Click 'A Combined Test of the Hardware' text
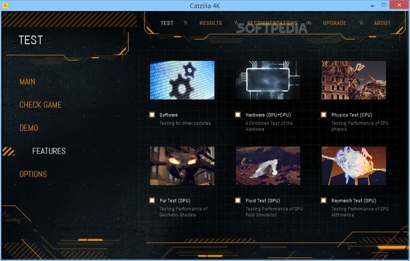Screen dimensions: 410x261 pyautogui.click(x=269, y=126)
